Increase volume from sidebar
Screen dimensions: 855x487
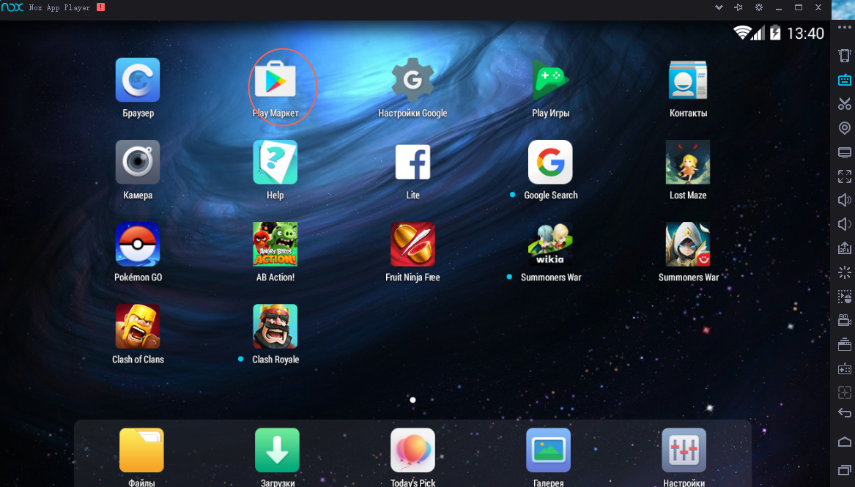pos(844,200)
